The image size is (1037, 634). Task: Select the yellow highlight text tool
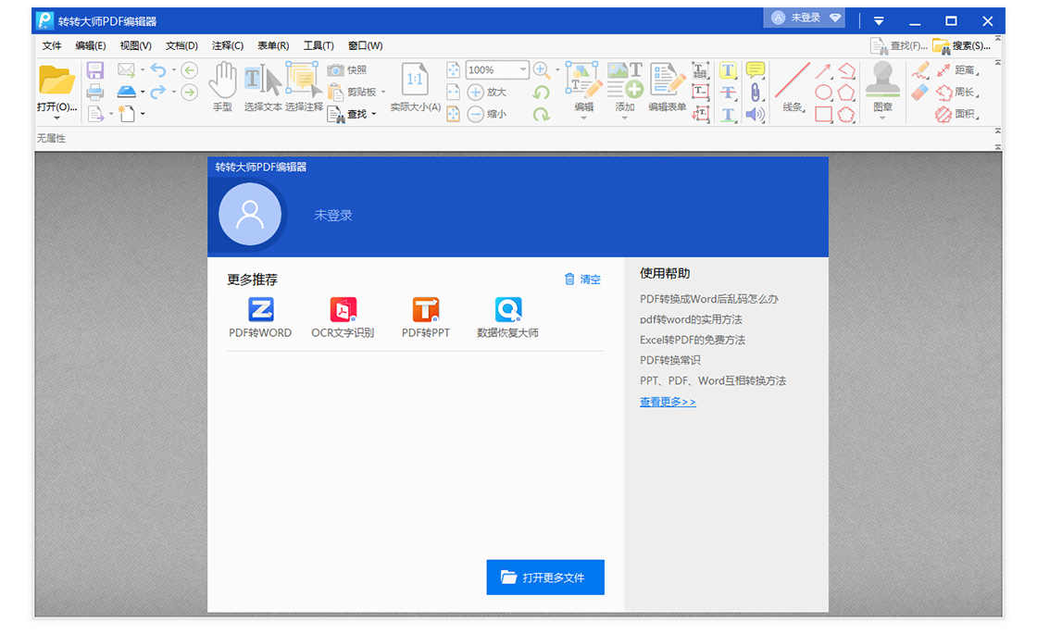728,70
